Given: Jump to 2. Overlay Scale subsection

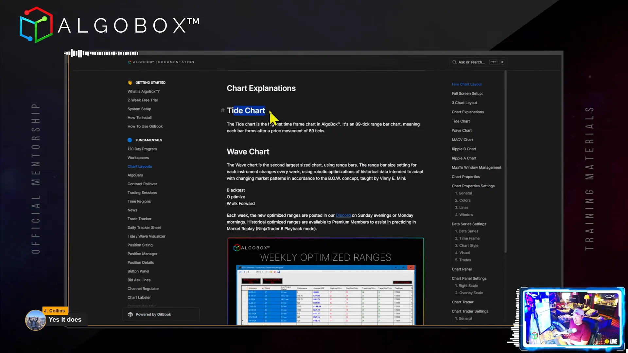Looking at the screenshot, I should click(x=469, y=293).
